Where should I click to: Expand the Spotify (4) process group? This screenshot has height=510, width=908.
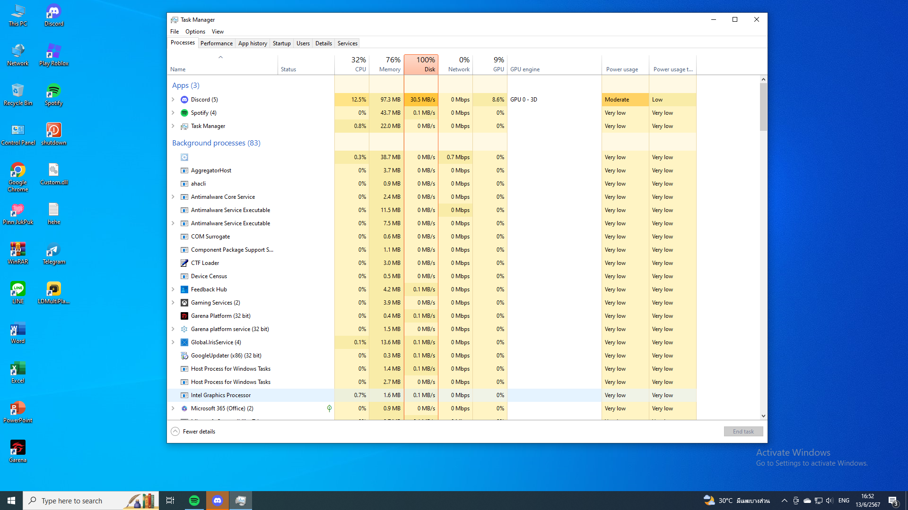point(173,113)
